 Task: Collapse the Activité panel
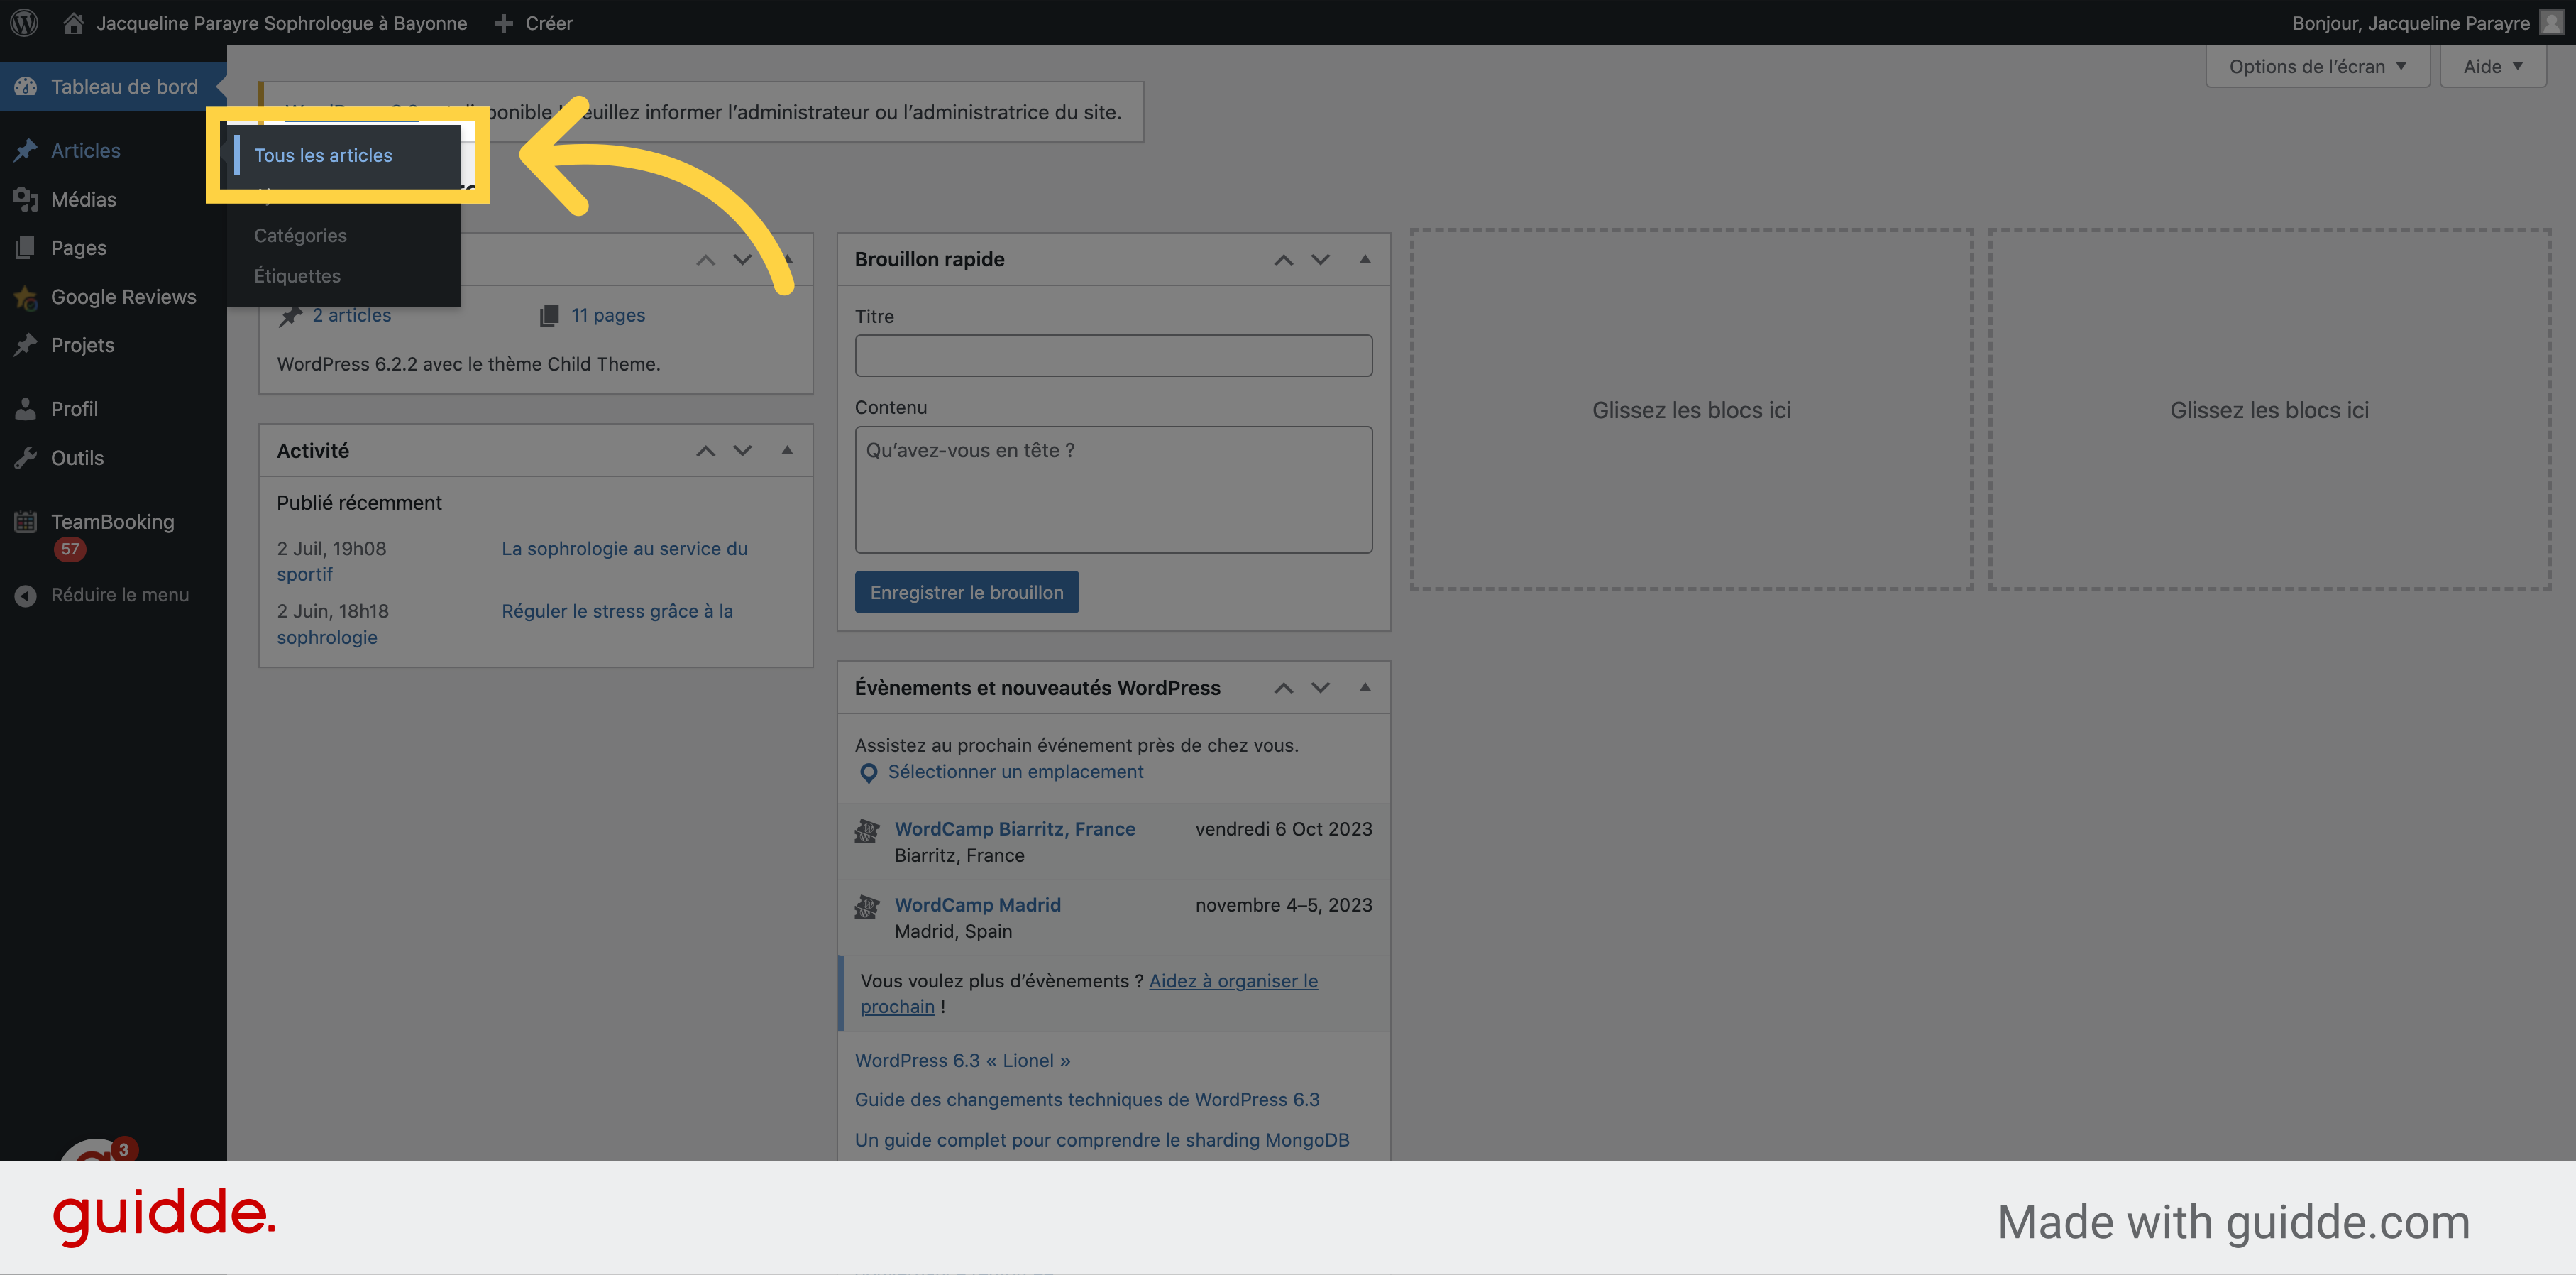(787, 450)
